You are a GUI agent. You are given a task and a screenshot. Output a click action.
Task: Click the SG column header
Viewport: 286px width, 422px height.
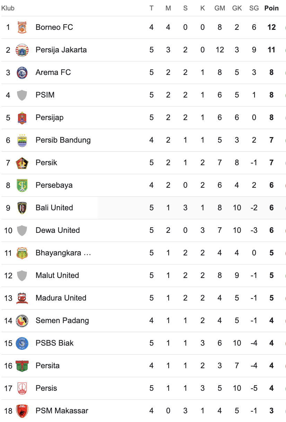[254, 8]
